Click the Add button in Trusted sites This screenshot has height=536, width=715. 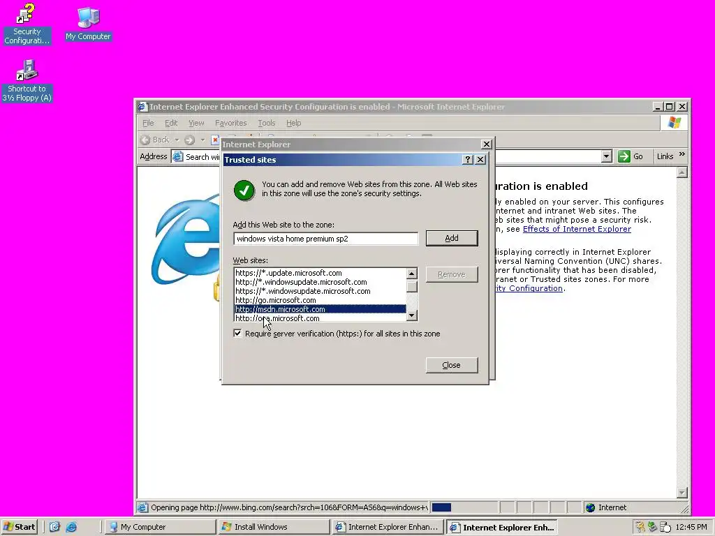click(x=452, y=238)
